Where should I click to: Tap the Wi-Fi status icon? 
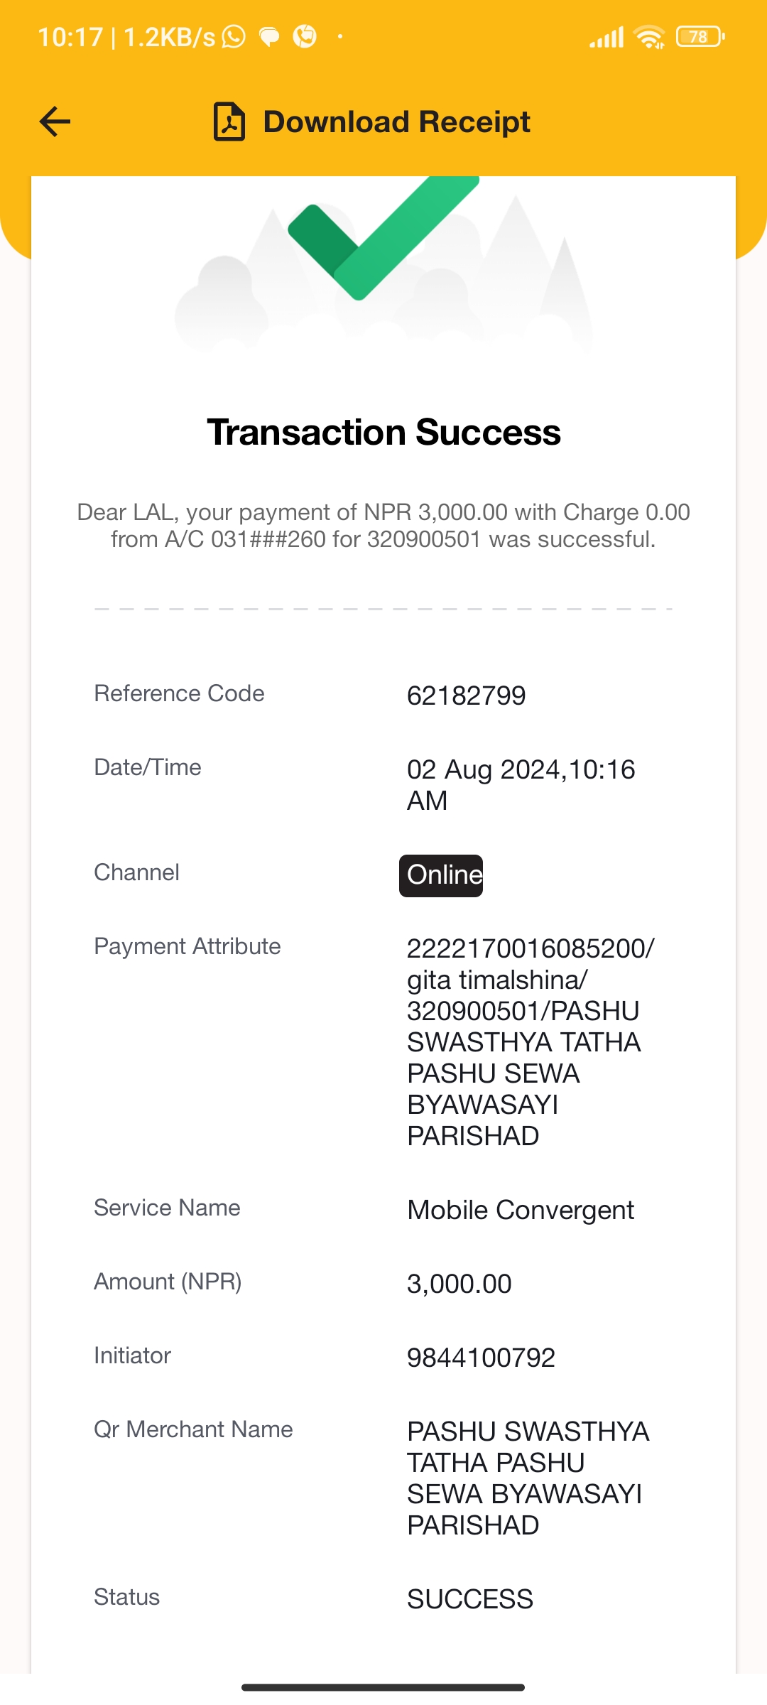(x=650, y=37)
